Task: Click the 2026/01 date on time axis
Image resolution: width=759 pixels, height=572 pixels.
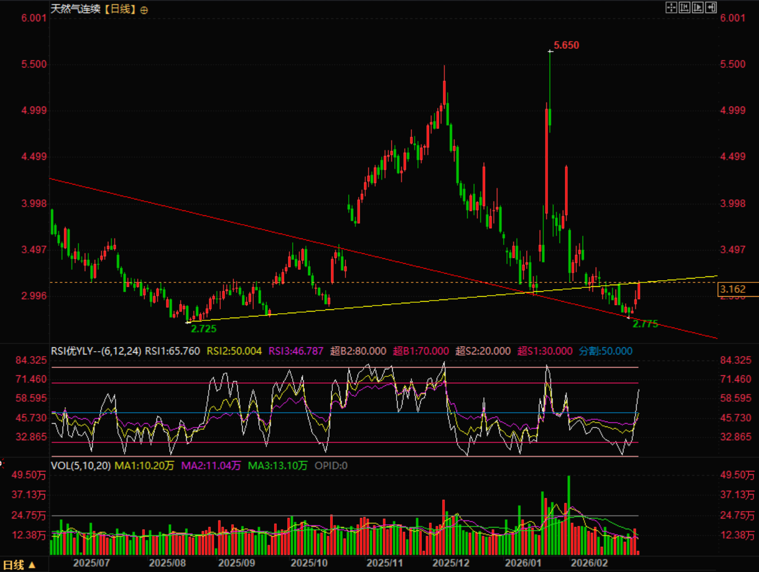Action: (523, 563)
